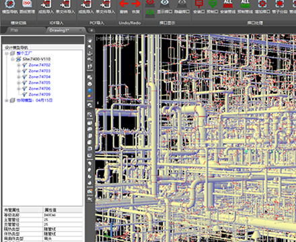This screenshot has width=296, height=242.
Task: Switch to the 开始 tab
Action: (x=14, y=30)
